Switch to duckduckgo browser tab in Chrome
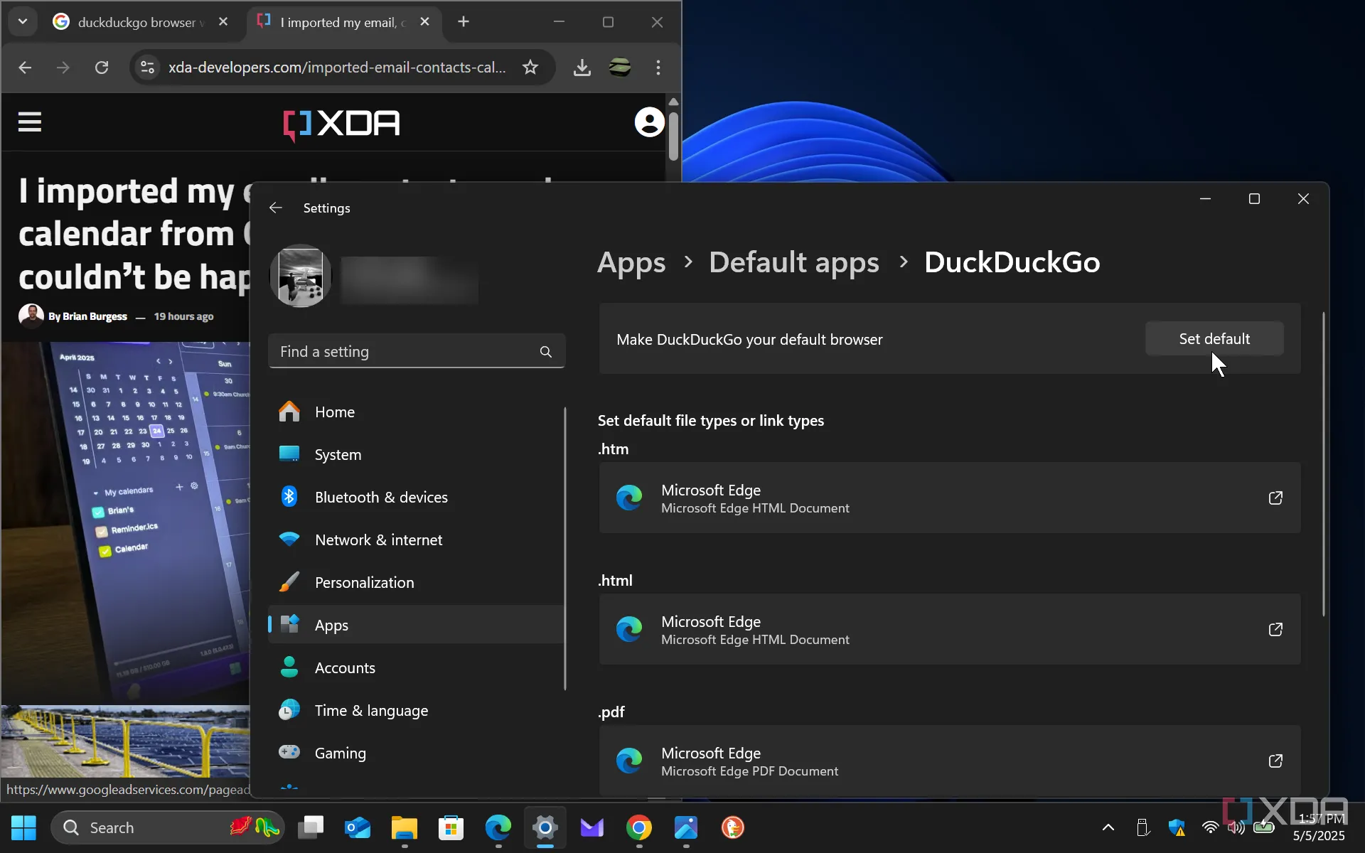The height and width of the screenshot is (853, 1365). pyautogui.click(x=140, y=22)
